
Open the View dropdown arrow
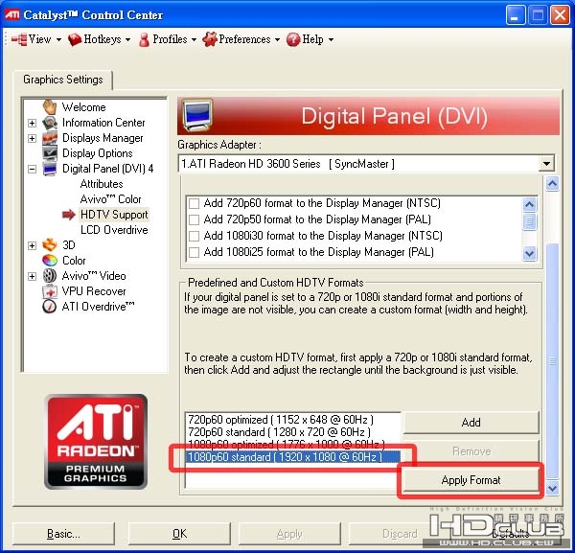pos(58,39)
